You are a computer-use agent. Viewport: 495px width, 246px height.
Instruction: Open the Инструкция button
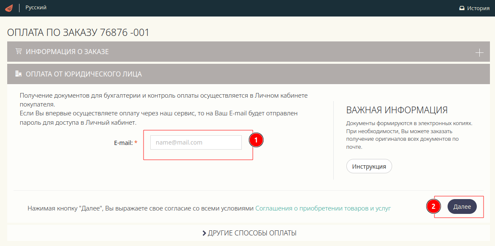[369, 166]
